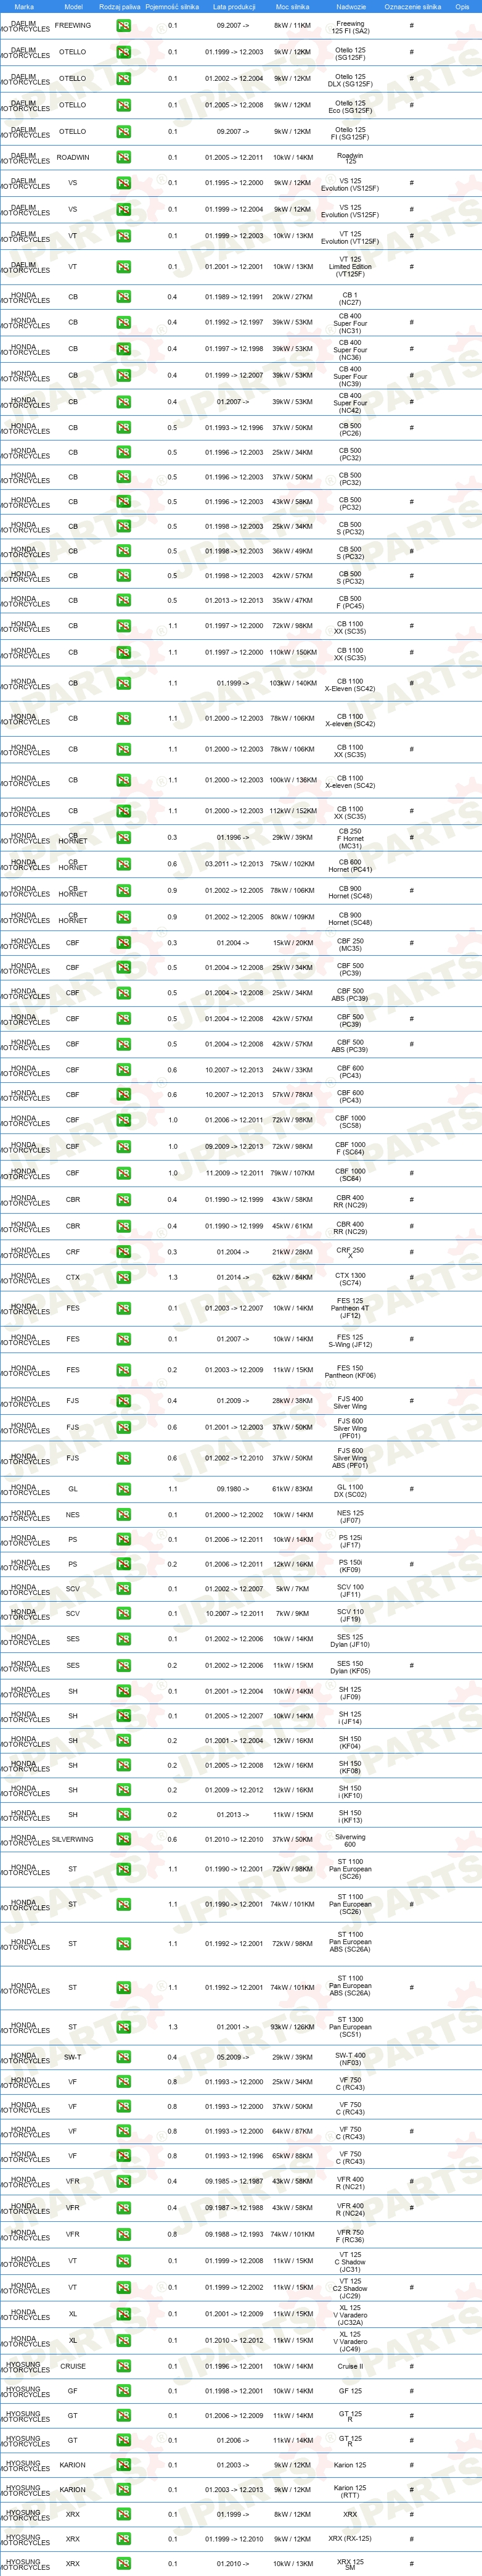This screenshot has width=482, height=2576.
Task: Click fuel icon in CB 250 F Hornet (MC31) row
Action: tap(123, 838)
